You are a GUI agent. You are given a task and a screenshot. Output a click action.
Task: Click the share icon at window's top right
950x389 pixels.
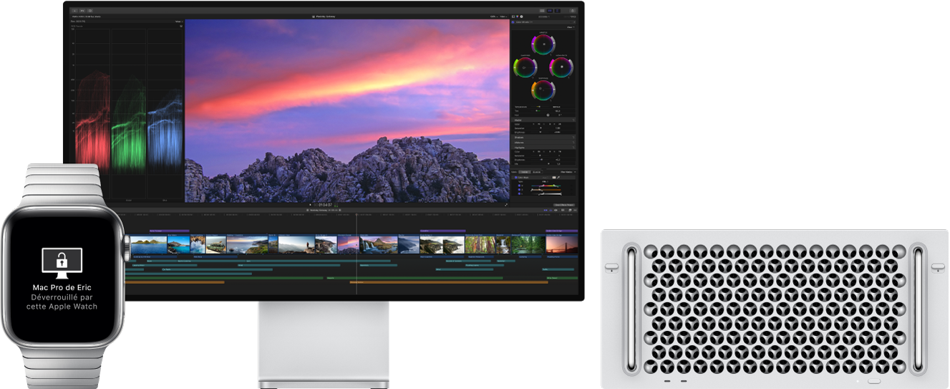tap(572, 11)
